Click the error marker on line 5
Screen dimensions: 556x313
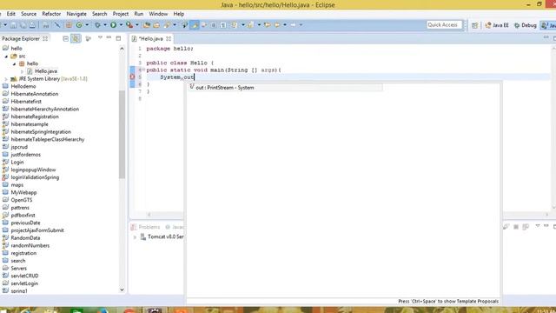click(x=132, y=77)
